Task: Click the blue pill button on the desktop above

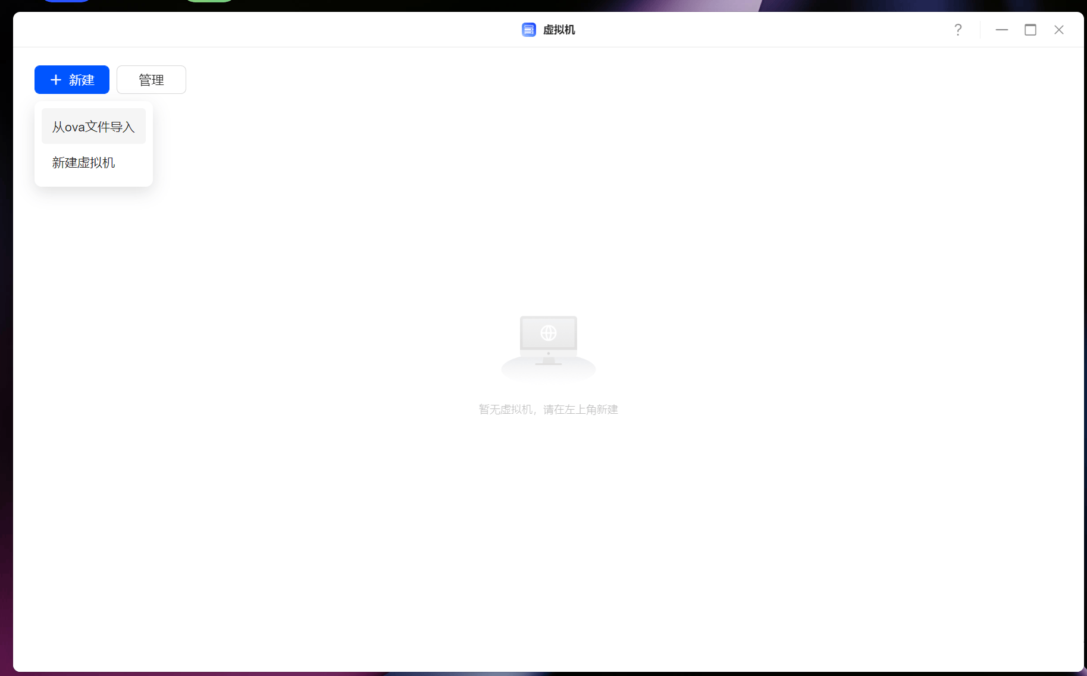Action: point(67,1)
